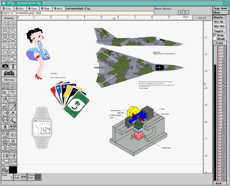The width and height of the screenshot is (230, 186).
Task: Select the Text (T) drawing tool
Action: pos(13,67)
